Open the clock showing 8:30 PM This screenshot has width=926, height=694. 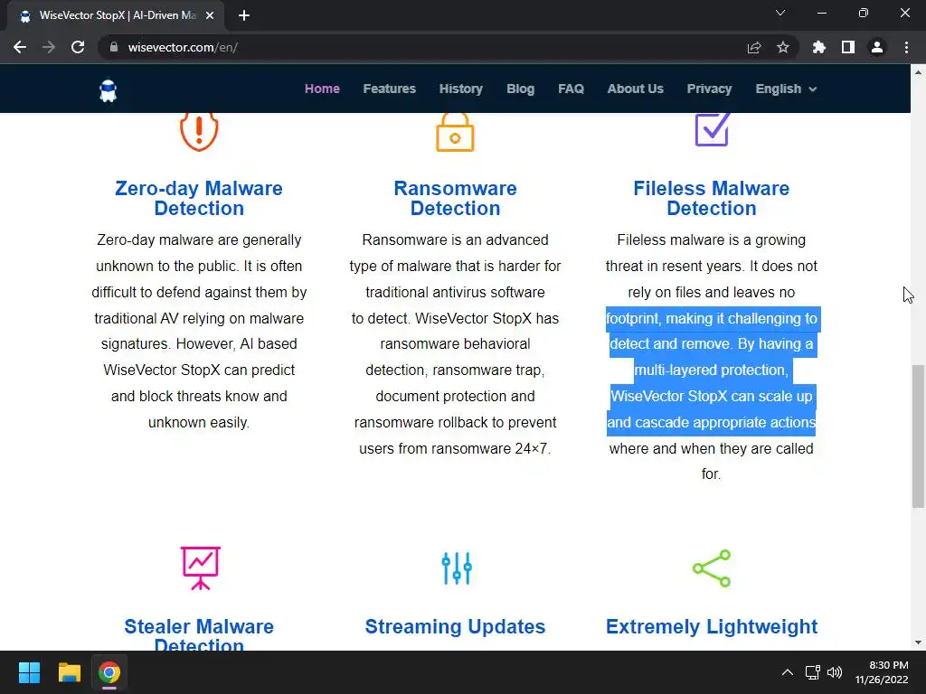[882, 672]
